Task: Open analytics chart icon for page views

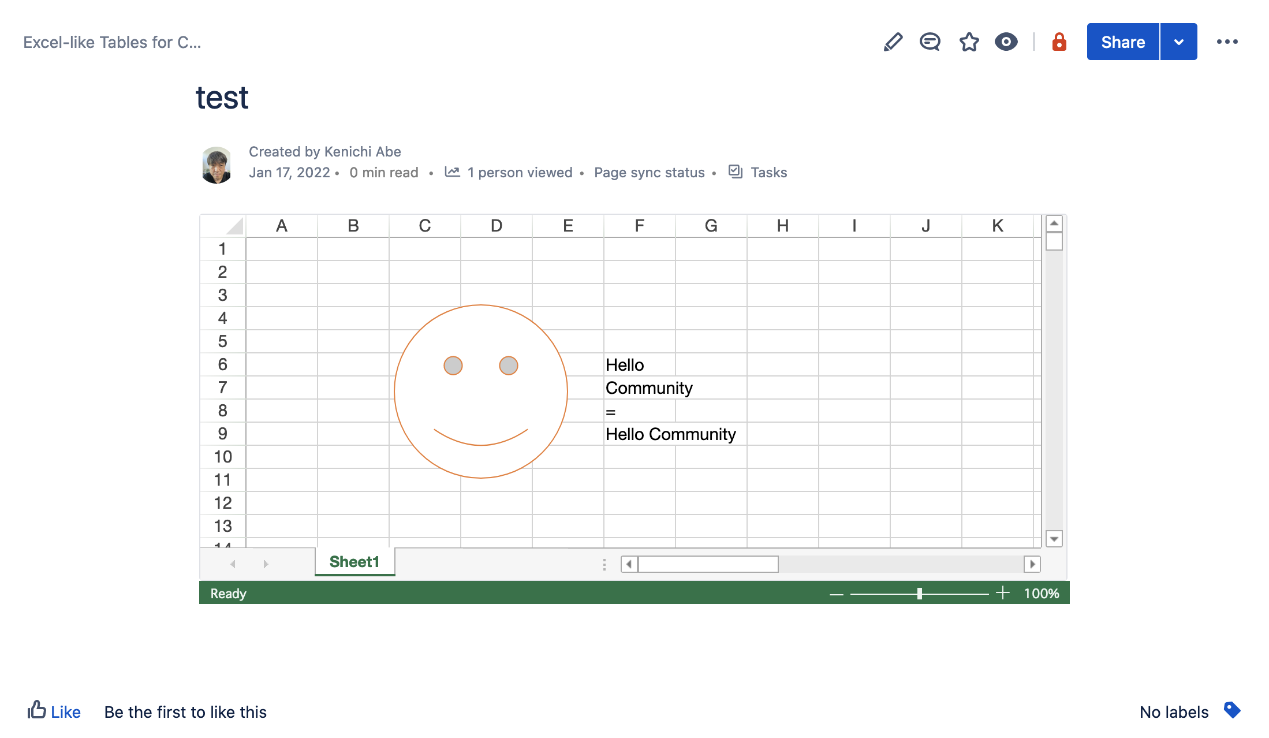Action: point(452,172)
